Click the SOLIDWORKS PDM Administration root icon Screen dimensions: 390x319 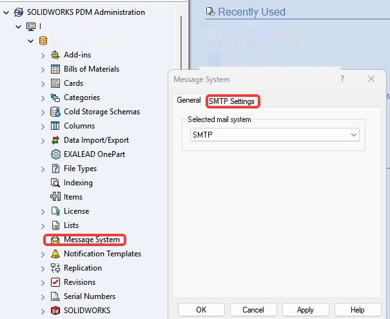pos(19,12)
